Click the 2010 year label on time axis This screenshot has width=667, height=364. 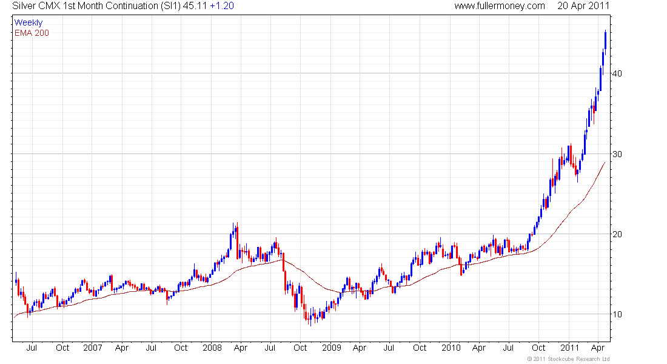[x=451, y=348]
